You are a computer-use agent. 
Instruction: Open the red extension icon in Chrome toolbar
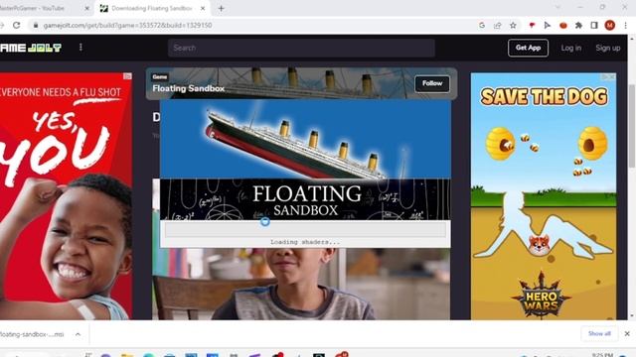point(532,25)
